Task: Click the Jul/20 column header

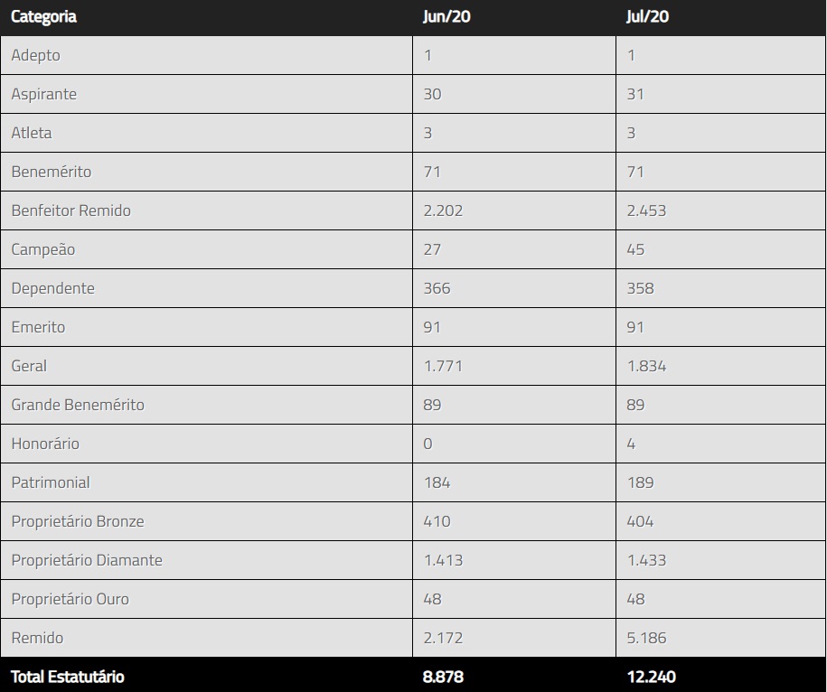Action: pyautogui.click(x=647, y=17)
